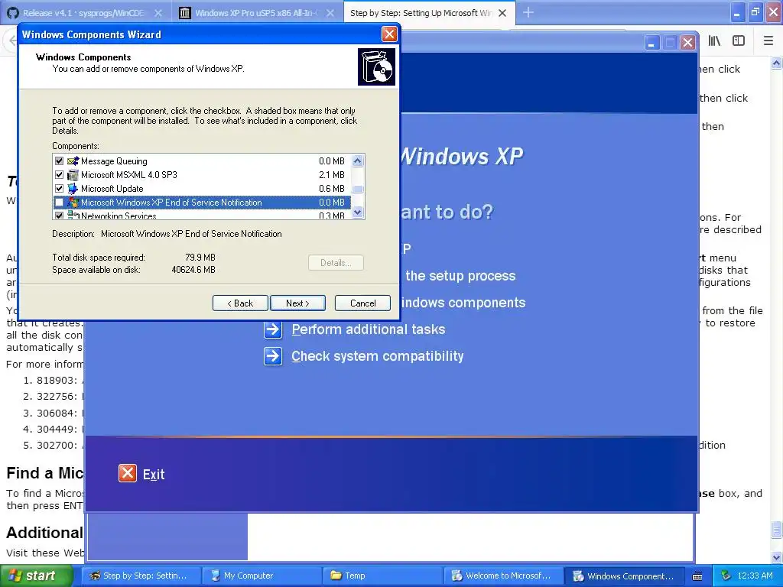This screenshot has height=587, width=783.
Task: Select the Step by Step Setting Up tab
Action: 422,13
